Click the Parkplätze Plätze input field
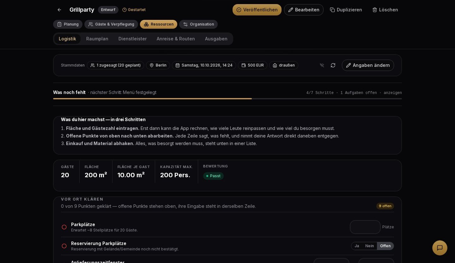 tap(365, 227)
